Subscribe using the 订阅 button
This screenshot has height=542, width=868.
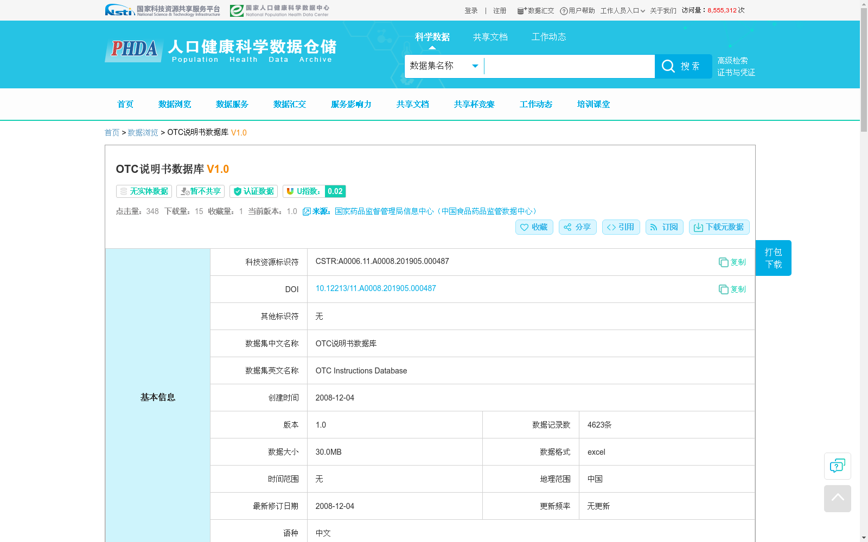click(665, 227)
